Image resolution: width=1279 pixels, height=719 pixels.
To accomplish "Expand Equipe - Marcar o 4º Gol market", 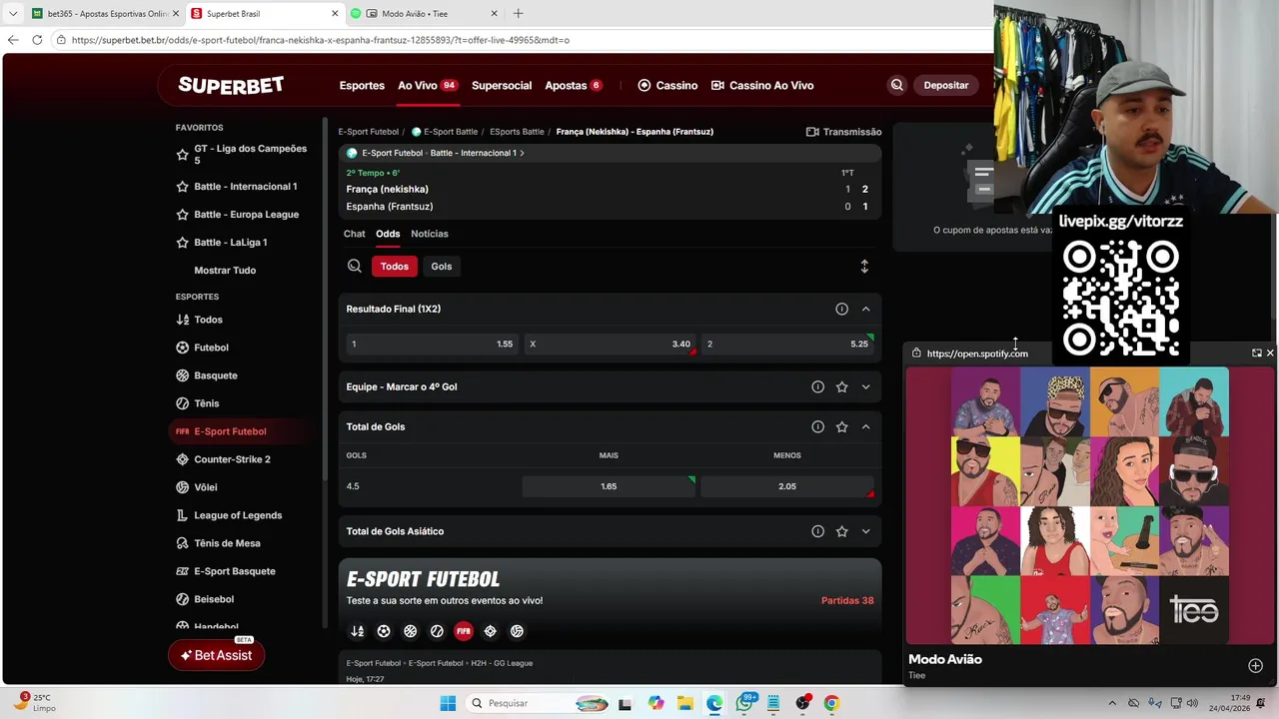I will [865, 386].
